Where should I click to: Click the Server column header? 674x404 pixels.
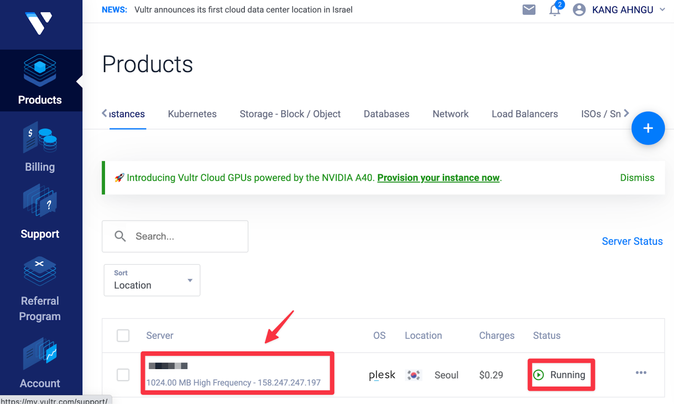click(x=160, y=336)
